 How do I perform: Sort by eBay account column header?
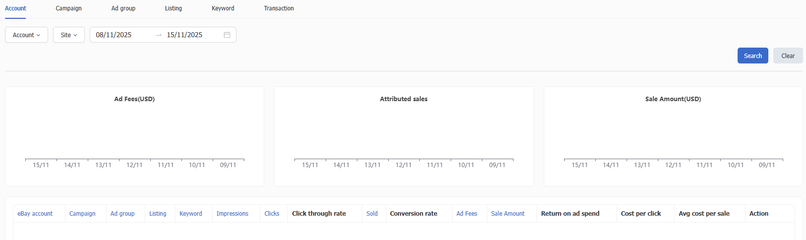pyautogui.click(x=35, y=214)
